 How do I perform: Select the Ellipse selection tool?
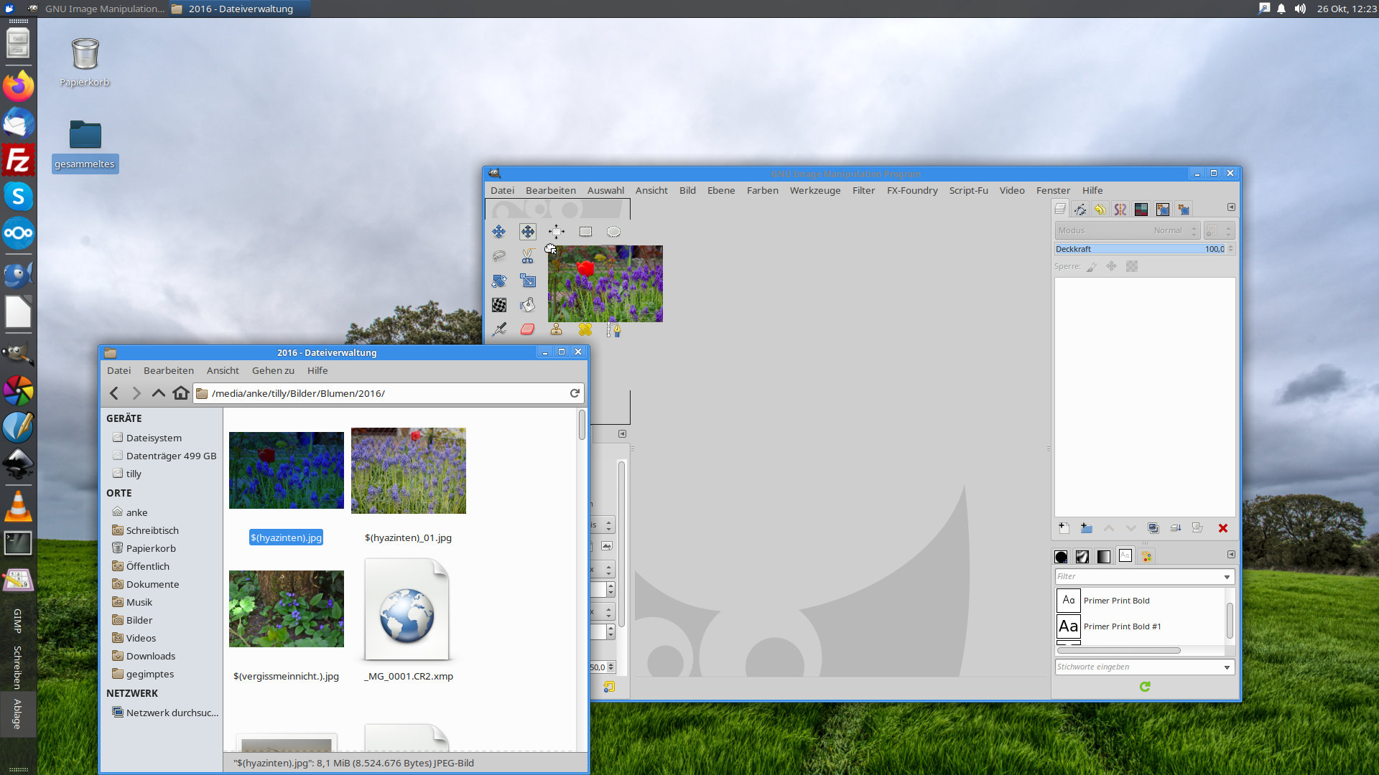pyautogui.click(x=613, y=232)
